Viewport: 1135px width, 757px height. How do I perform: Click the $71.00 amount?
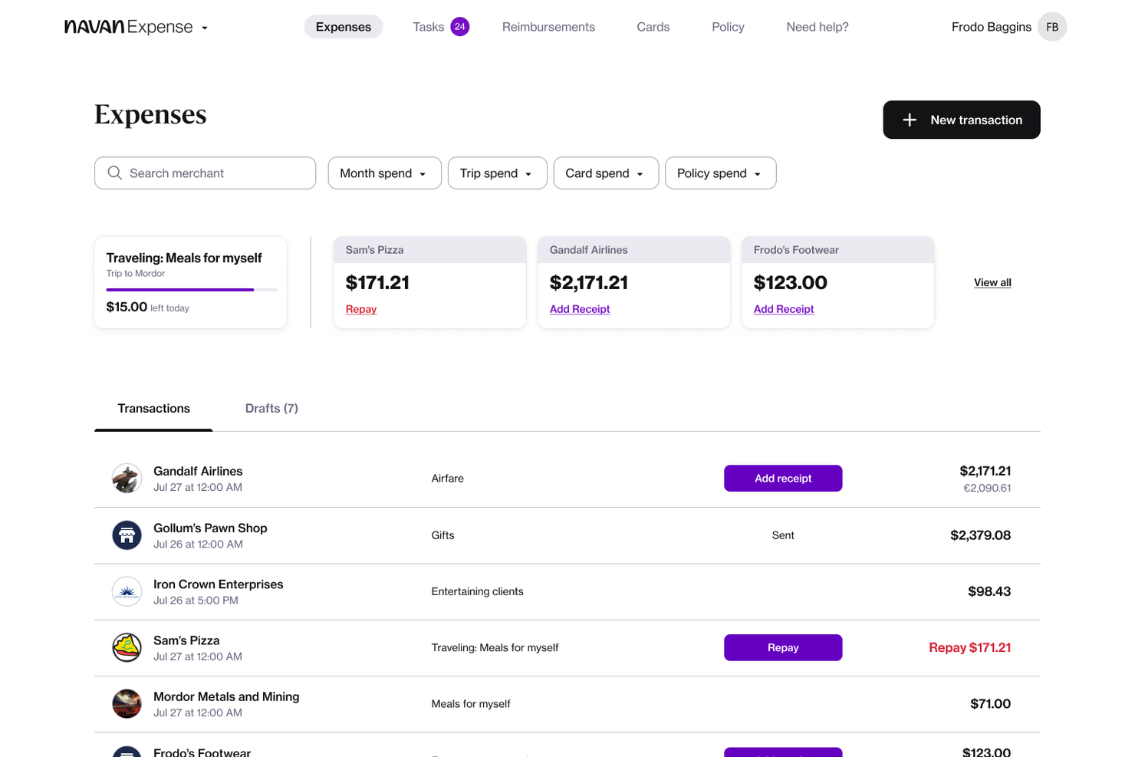click(991, 704)
